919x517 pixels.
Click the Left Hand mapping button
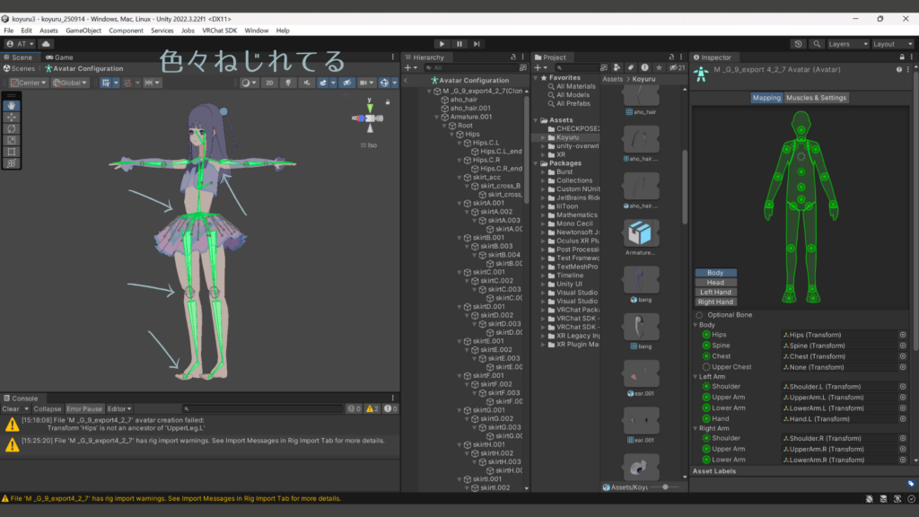point(715,292)
